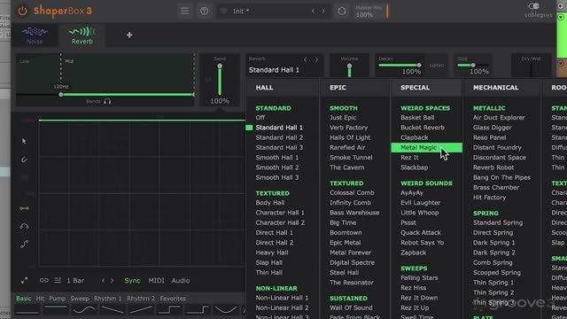Click the expand editor arrows icon

point(24,281)
